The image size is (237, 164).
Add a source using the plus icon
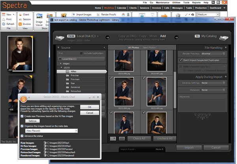104,48
